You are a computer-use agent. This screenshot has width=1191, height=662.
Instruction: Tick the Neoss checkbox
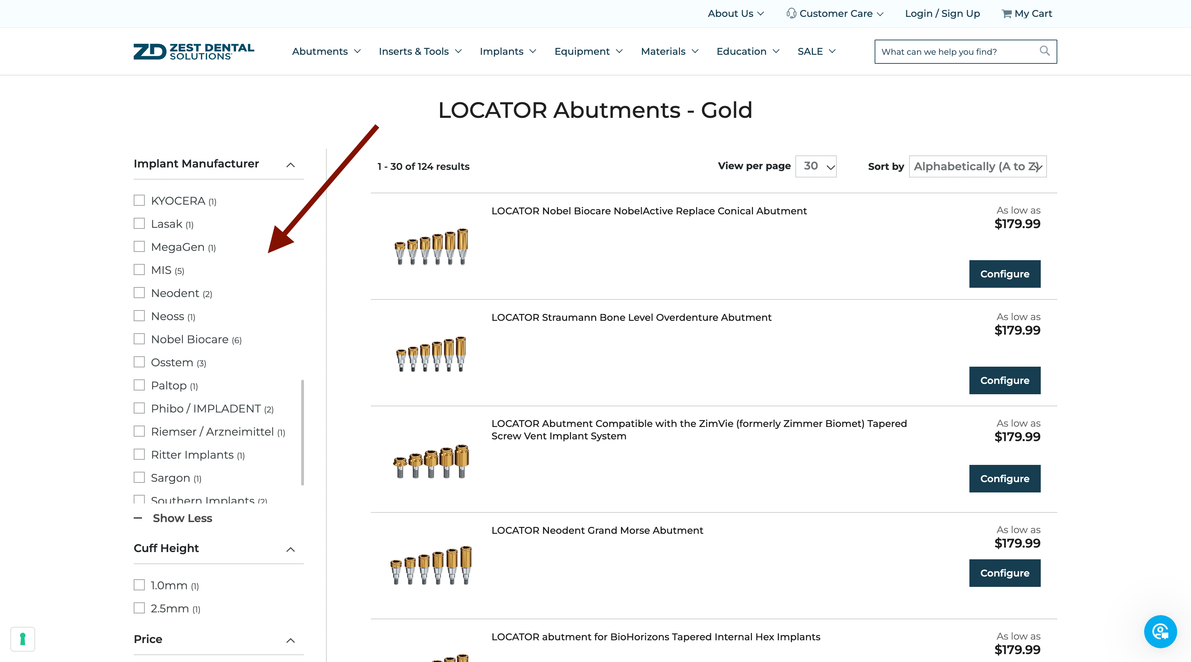pyautogui.click(x=139, y=316)
